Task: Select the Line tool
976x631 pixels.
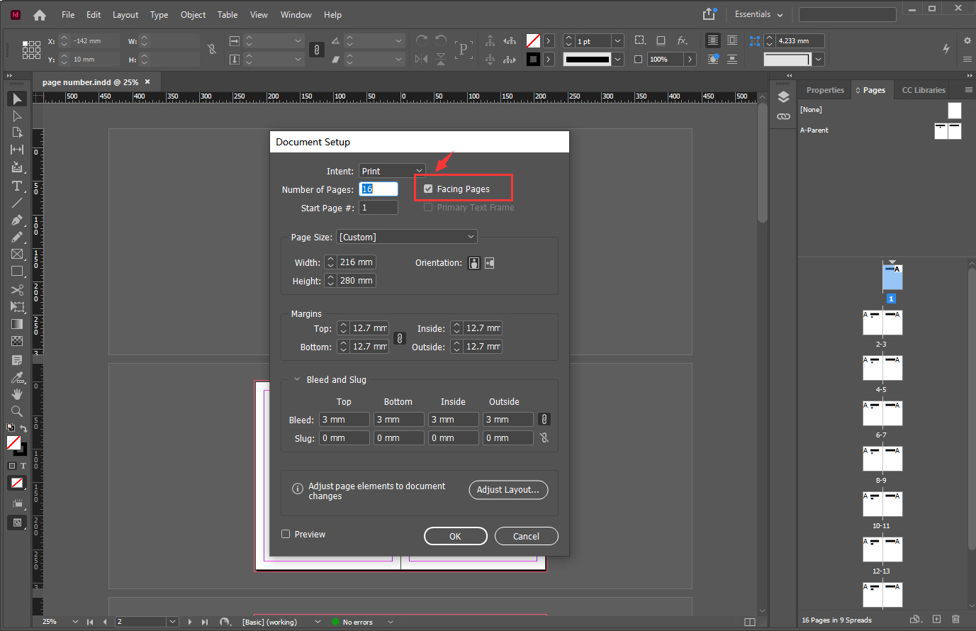Action: [17, 203]
